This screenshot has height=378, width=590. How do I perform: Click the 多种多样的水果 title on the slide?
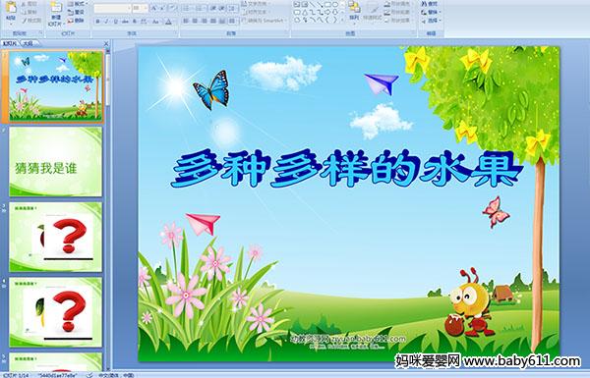click(x=346, y=168)
